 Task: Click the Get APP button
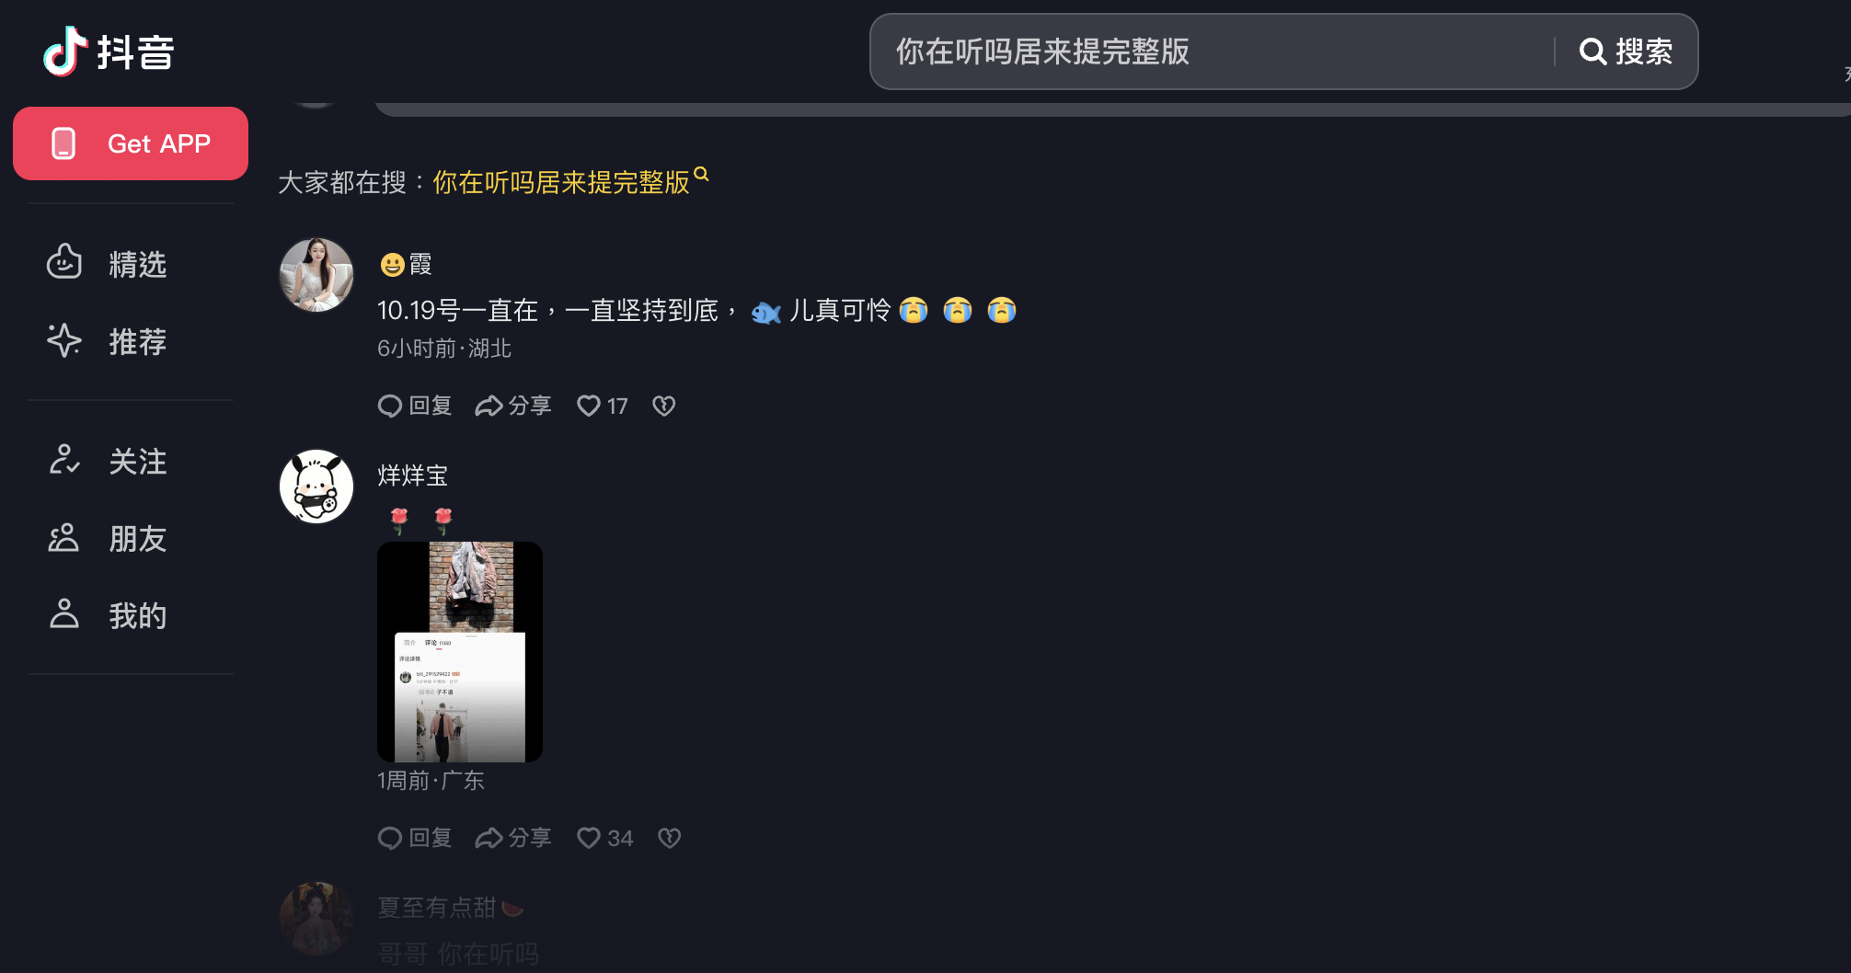coord(131,143)
